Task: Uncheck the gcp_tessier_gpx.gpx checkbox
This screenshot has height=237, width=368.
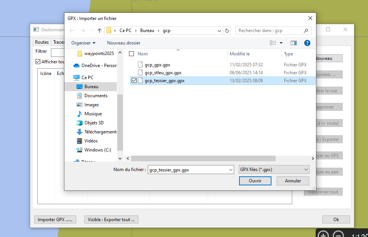Action: (134, 80)
